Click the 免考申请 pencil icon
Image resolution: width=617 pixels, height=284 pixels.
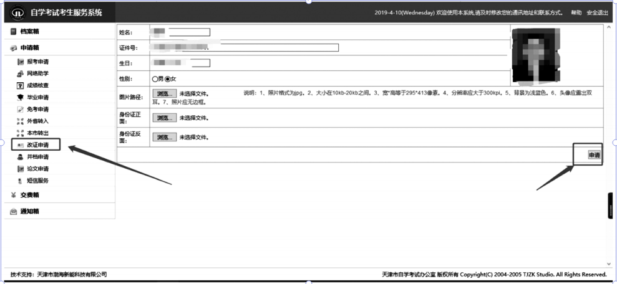point(21,110)
